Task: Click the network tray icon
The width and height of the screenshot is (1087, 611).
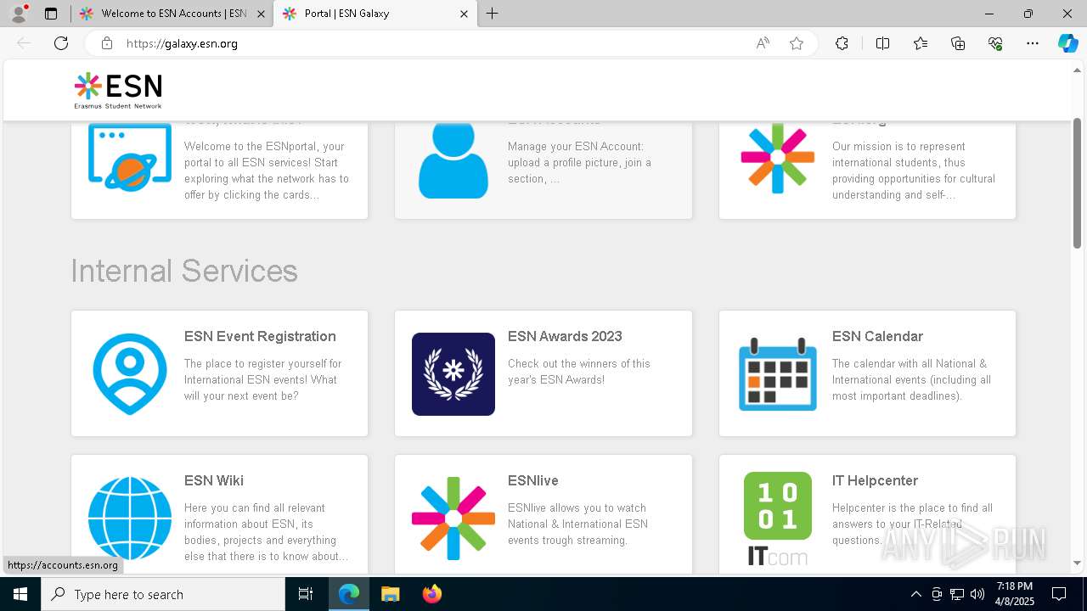Action: (957, 594)
